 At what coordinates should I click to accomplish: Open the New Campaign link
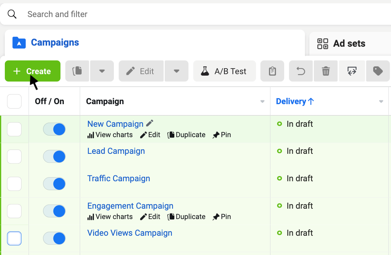(x=115, y=124)
